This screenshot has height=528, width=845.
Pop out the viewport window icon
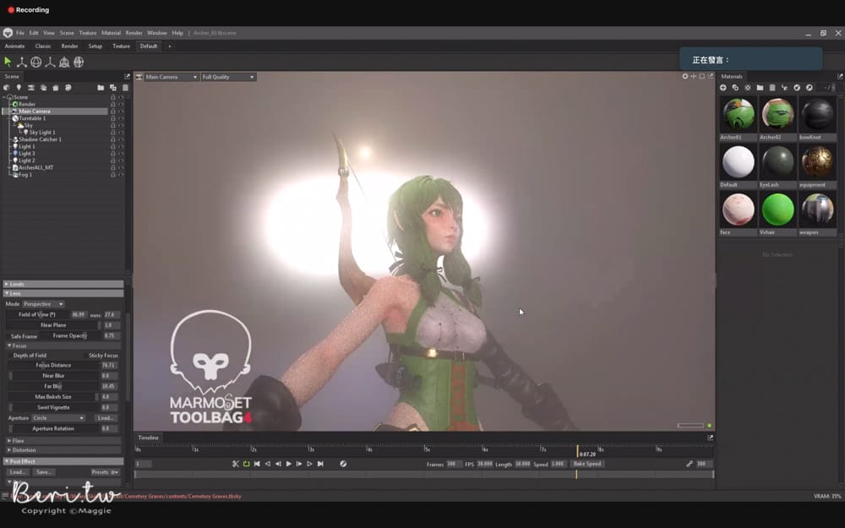point(711,77)
